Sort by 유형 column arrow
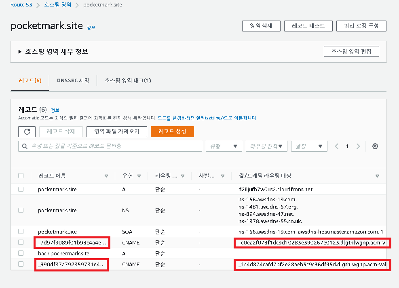This screenshot has width=399, height=288. pos(139,176)
